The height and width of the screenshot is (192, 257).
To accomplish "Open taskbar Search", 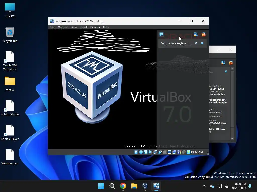I will pyautogui.click(x=112, y=186).
